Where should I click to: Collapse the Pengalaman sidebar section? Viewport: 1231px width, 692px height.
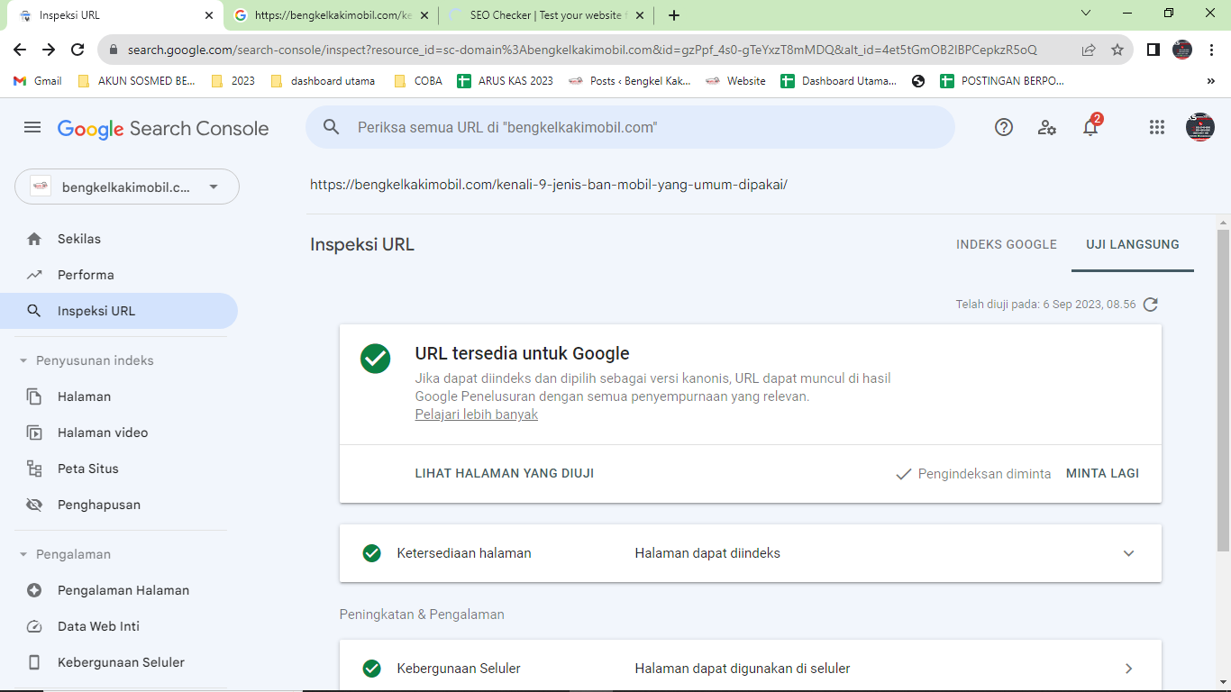23,554
